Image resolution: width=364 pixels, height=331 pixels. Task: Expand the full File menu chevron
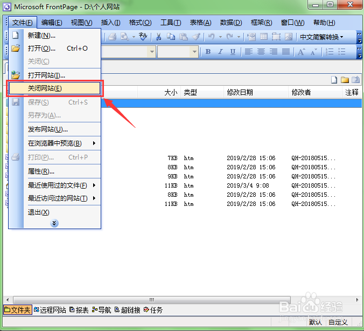[x=54, y=223]
